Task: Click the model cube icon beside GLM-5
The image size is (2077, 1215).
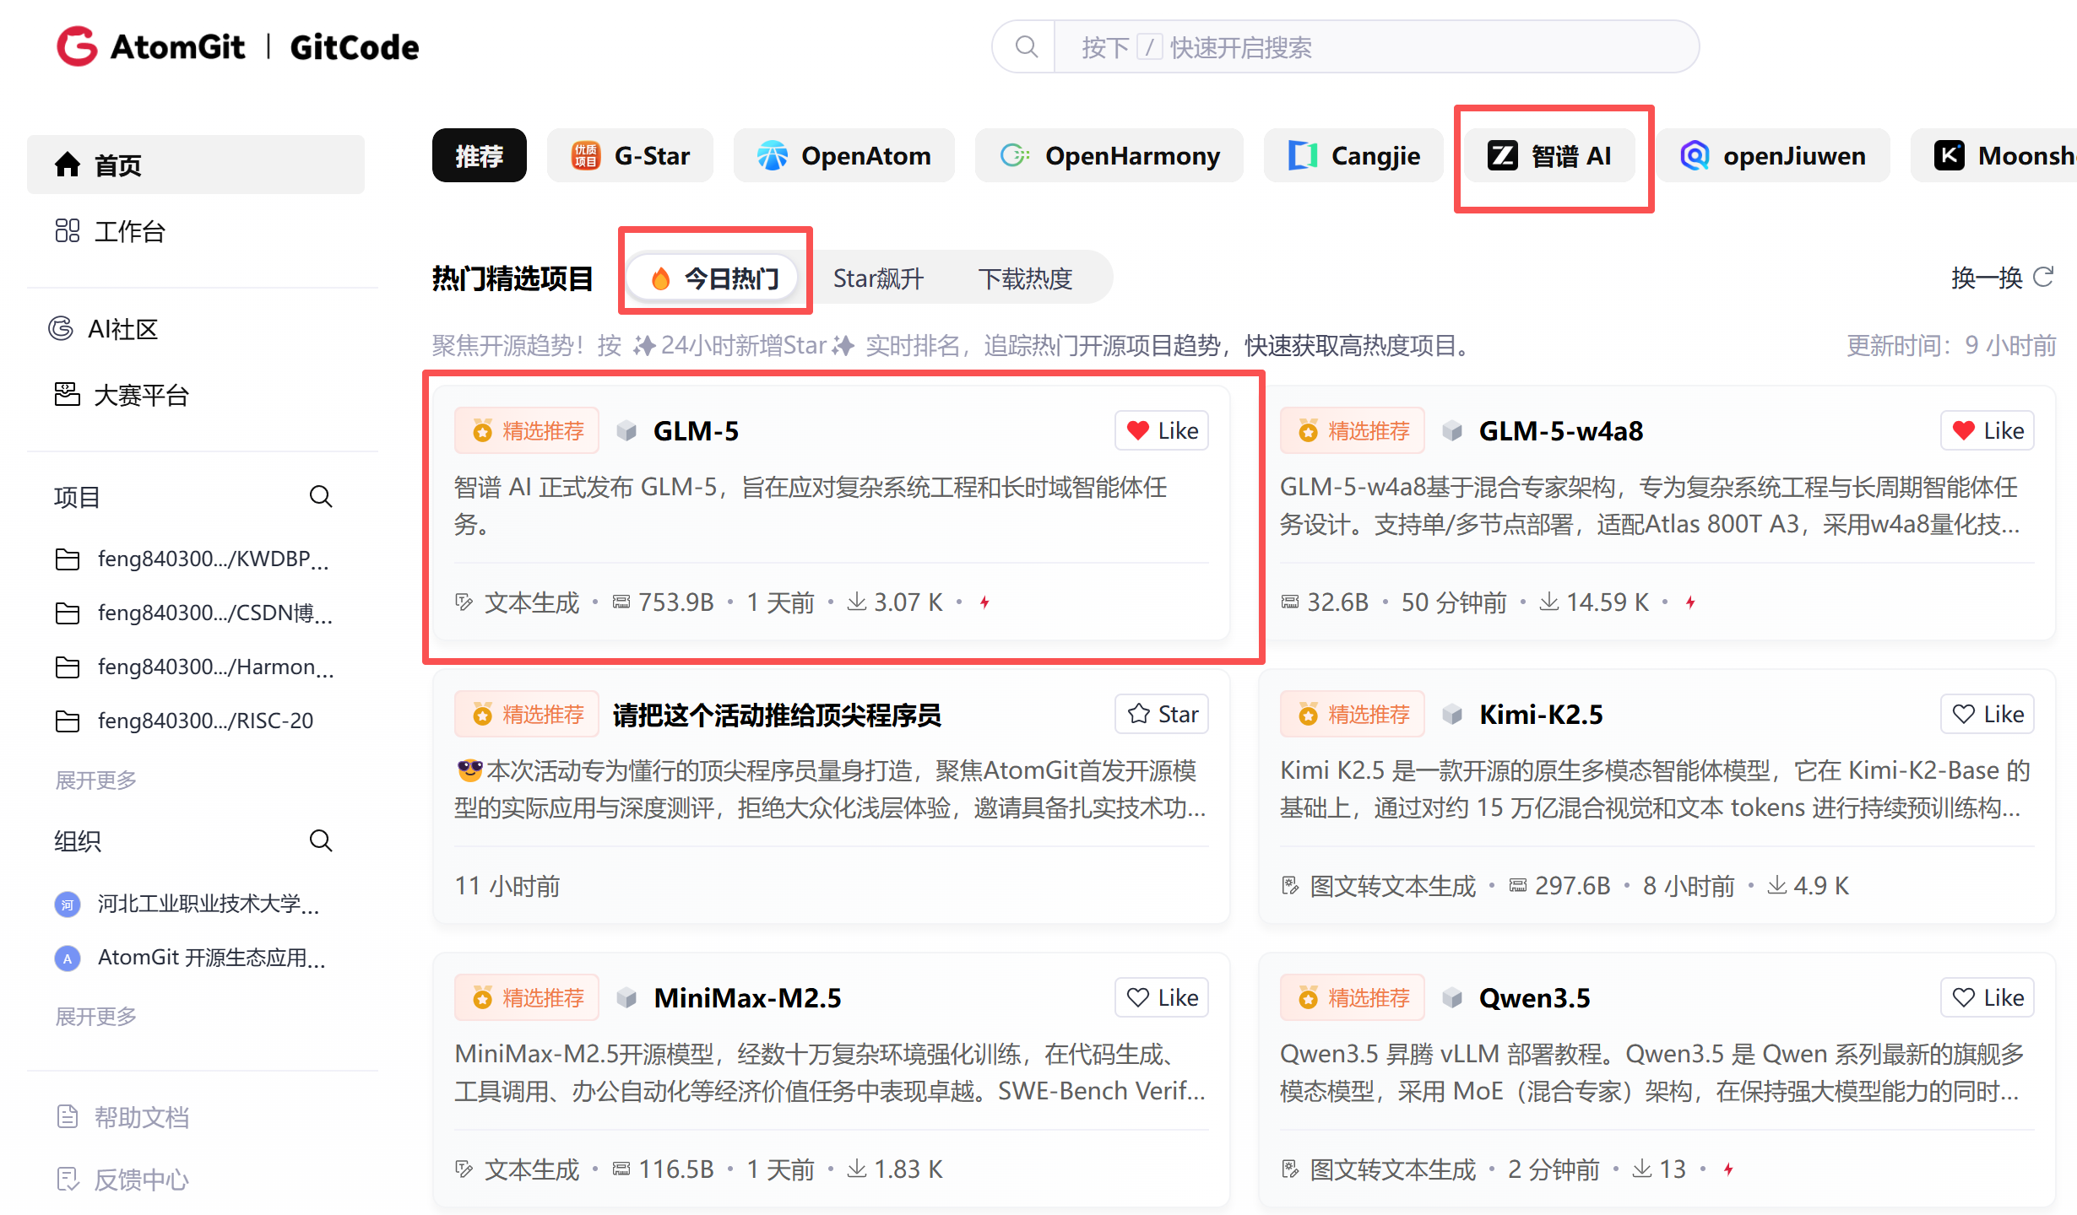Action: (x=626, y=431)
